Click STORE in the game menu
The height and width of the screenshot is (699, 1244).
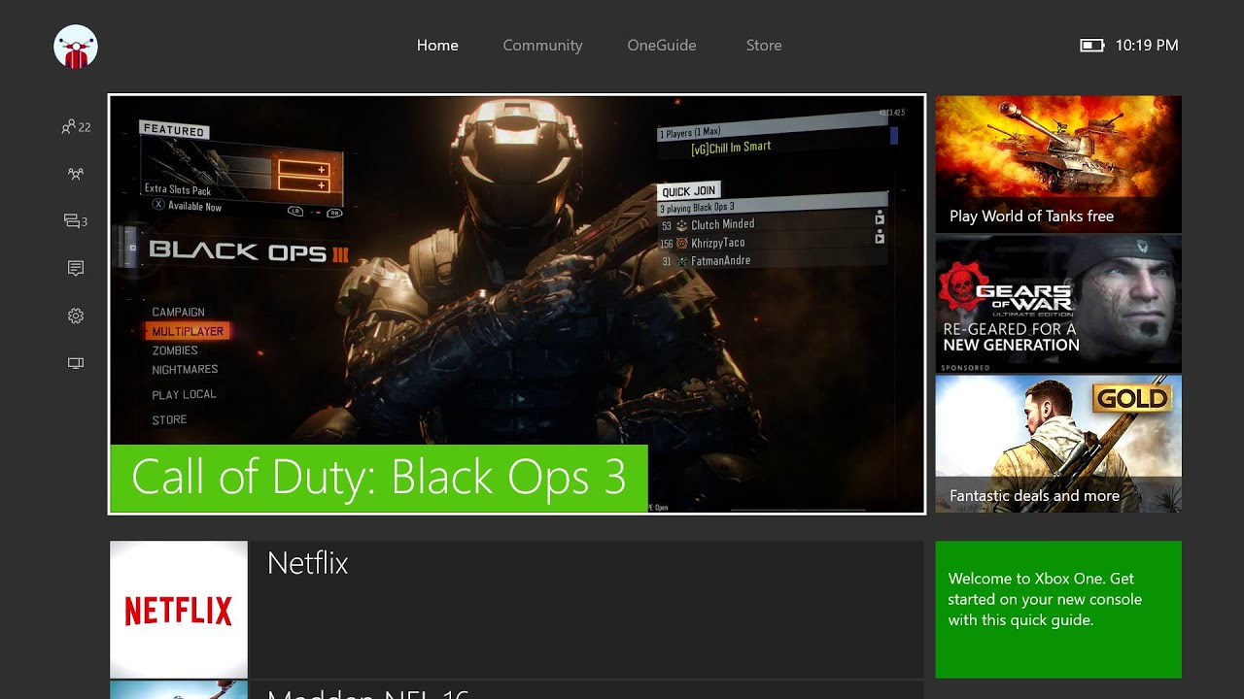tap(169, 419)
